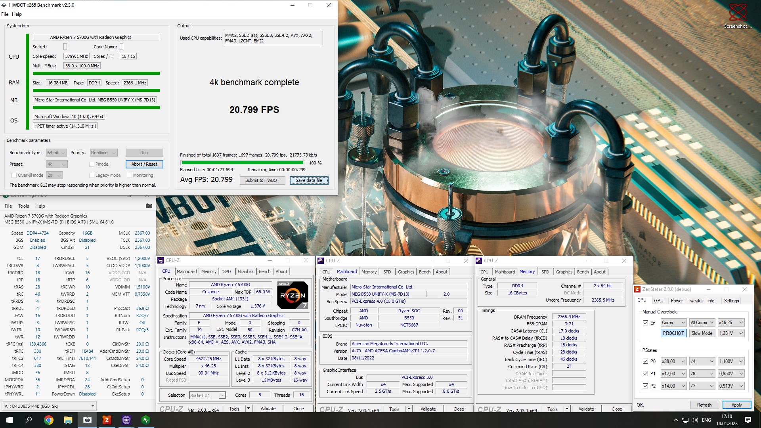The image size is (761, 428).
Task: Open the ZenTimings DIMM A1 selector dropdown
Action: pyautogui.click(x=49, y=406)
